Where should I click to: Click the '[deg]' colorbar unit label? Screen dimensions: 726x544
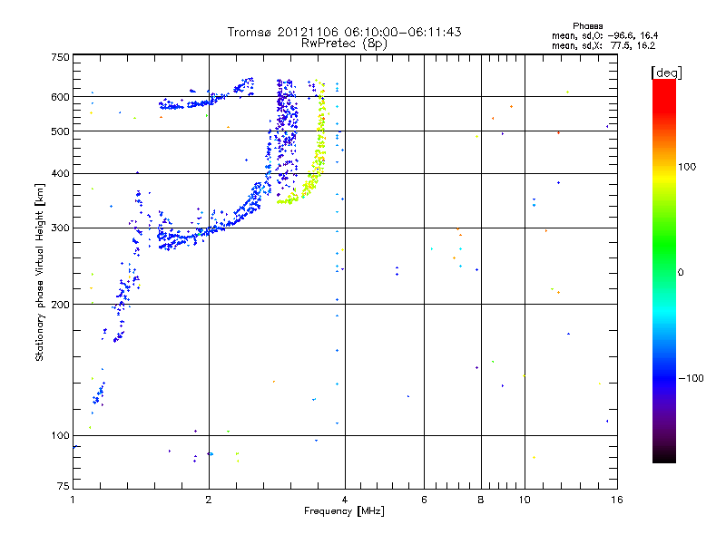[x=666, y=73]
